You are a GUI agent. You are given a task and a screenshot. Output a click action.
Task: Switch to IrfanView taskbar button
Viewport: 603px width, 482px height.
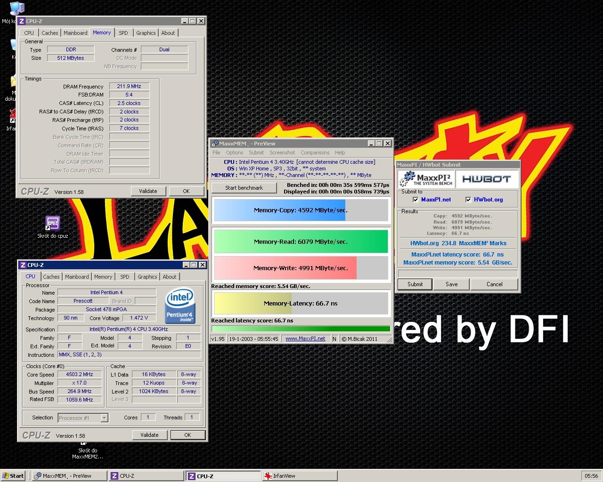[300, 476]
